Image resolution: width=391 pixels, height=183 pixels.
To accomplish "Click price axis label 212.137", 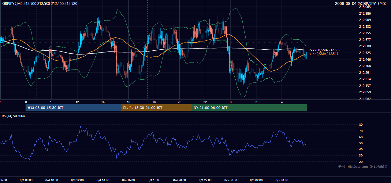I will coord(365,86).
